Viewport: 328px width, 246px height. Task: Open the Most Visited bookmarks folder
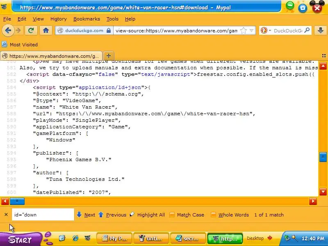pyautogui.click(x=20, y=45)
